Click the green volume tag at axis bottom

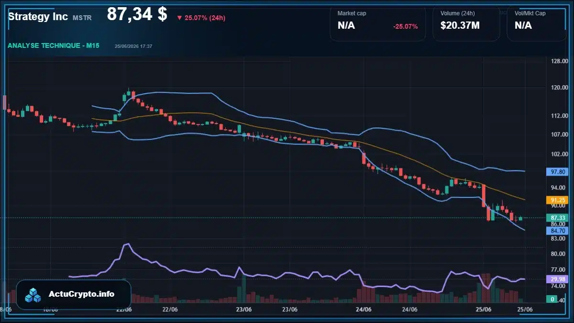click(552, 300)
